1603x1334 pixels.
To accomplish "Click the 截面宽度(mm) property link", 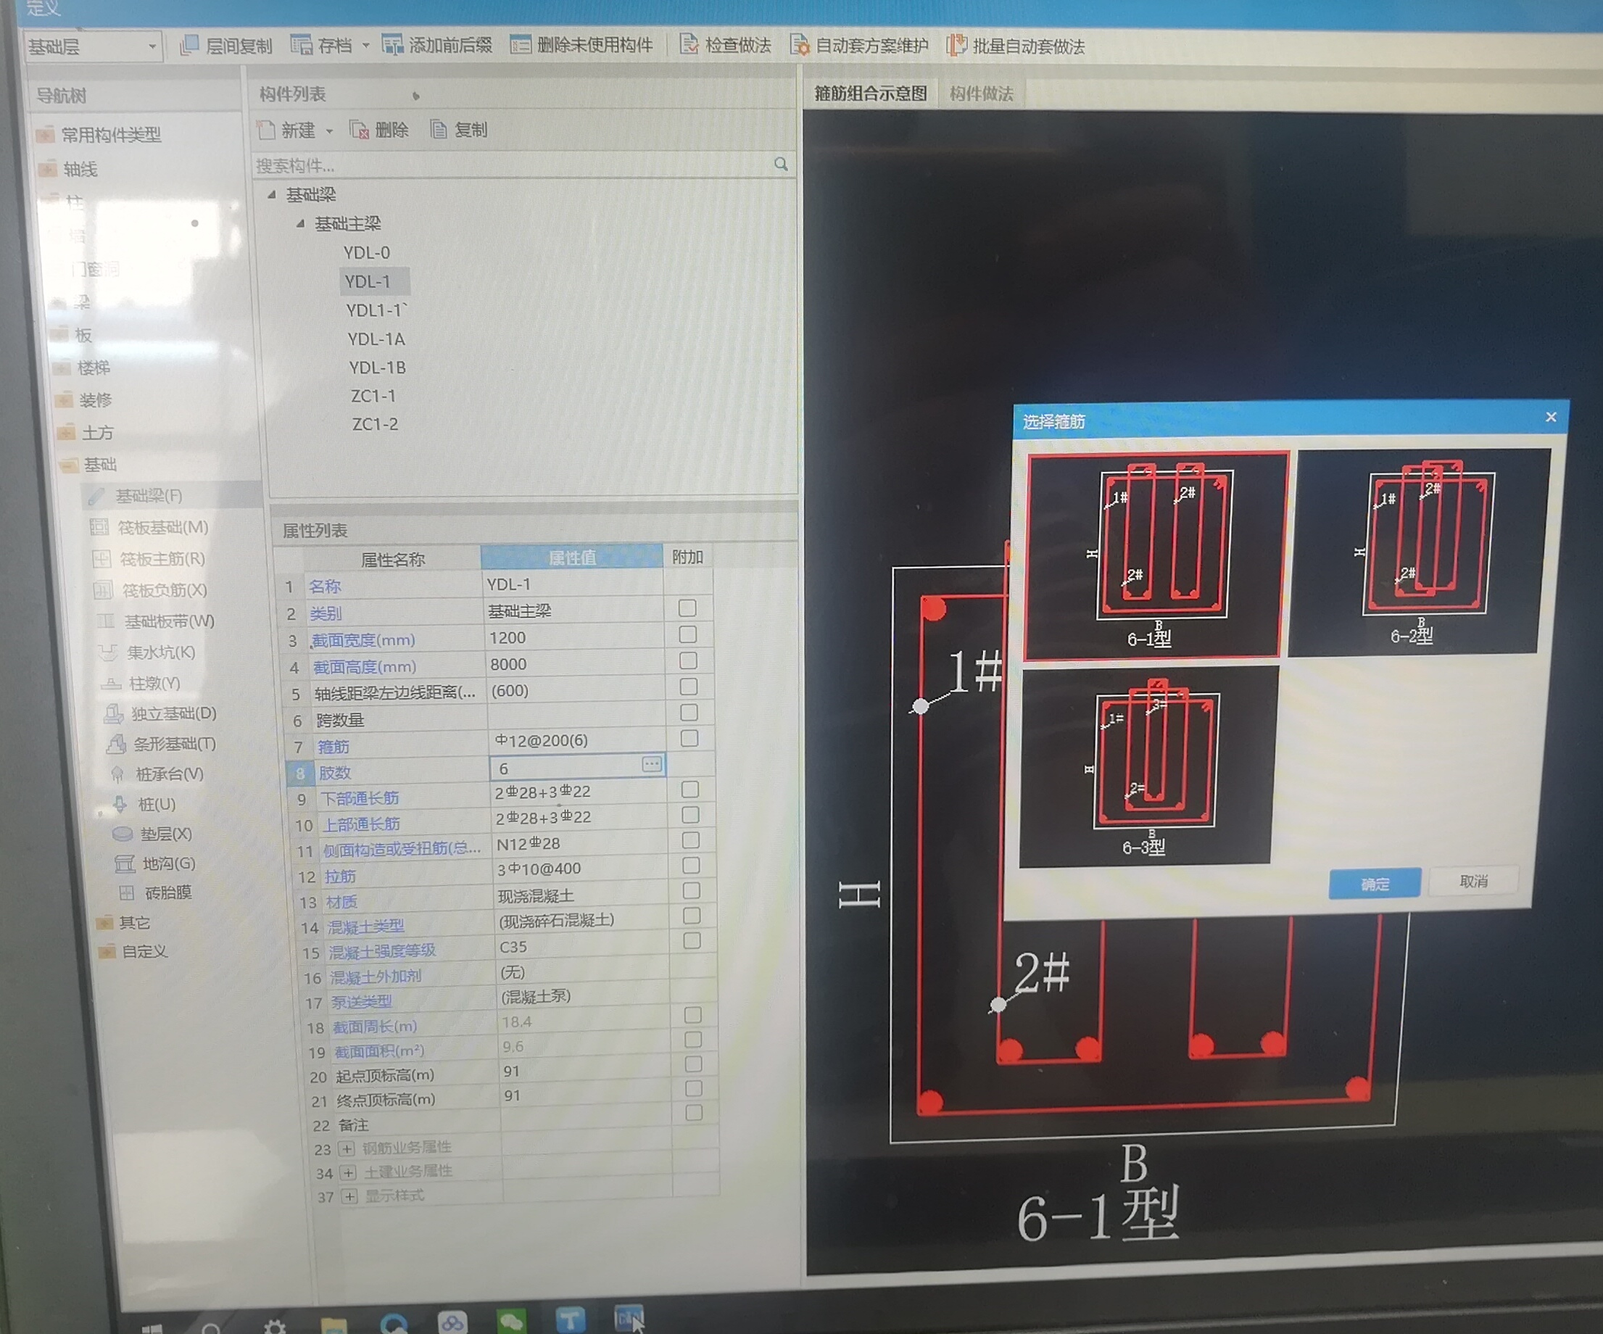I will point(363,639).
